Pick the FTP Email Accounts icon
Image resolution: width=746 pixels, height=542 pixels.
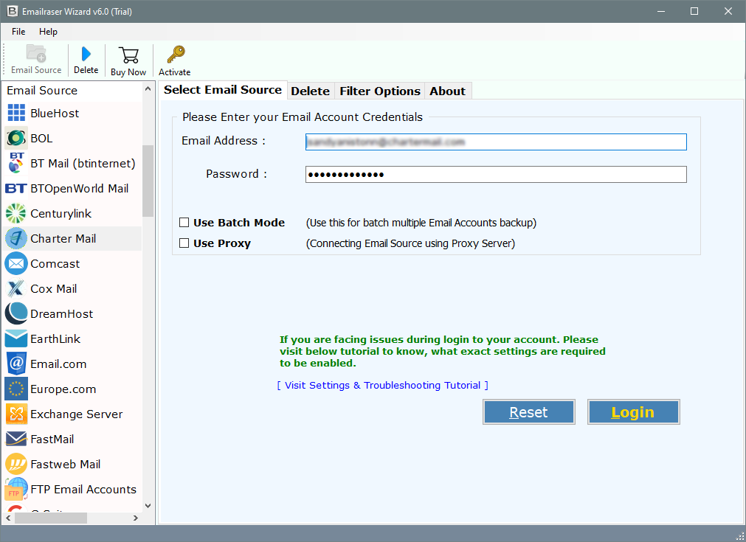(x=16, y=489)
